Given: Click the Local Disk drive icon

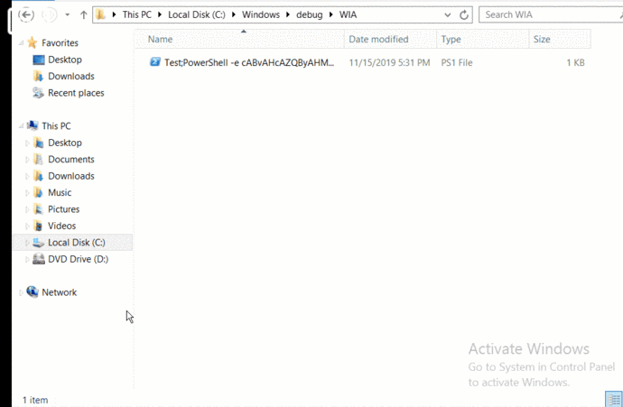Looking at the screenshot, I should click(38, 243).
